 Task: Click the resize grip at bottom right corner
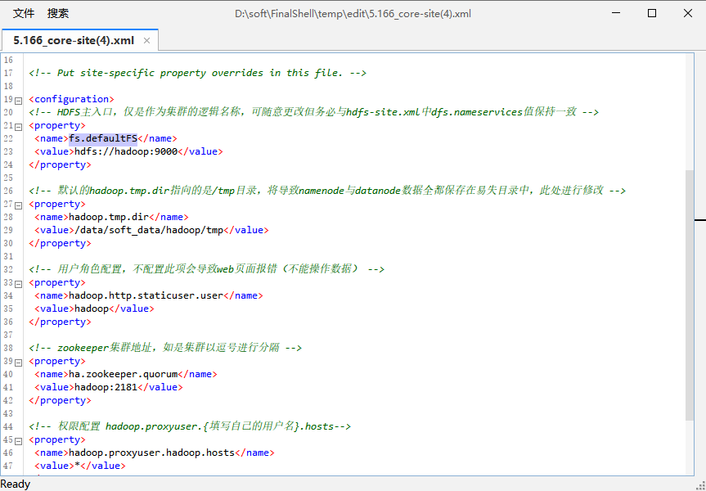pyautogui.click(x=701, y=486)
